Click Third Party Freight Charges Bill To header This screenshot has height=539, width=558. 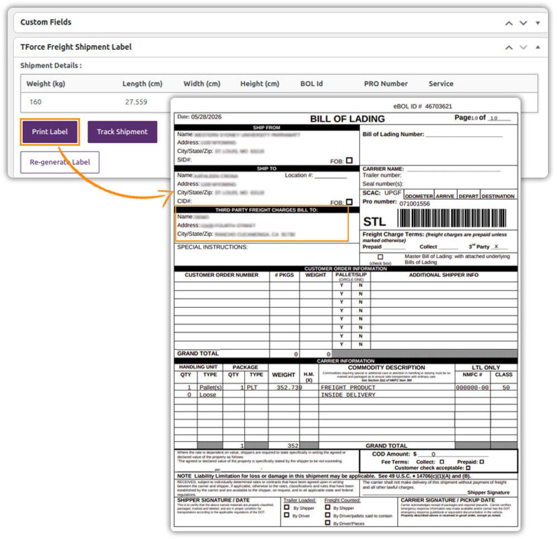tap(267, 210)
